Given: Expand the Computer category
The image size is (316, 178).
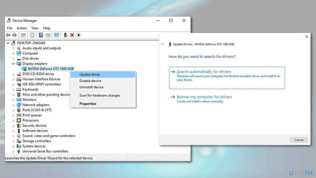Looking at the screenshot, I should pos(13,53).
